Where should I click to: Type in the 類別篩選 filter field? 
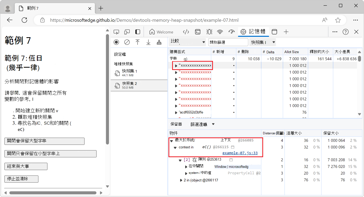pyautogui.click(x=228, y=42)
